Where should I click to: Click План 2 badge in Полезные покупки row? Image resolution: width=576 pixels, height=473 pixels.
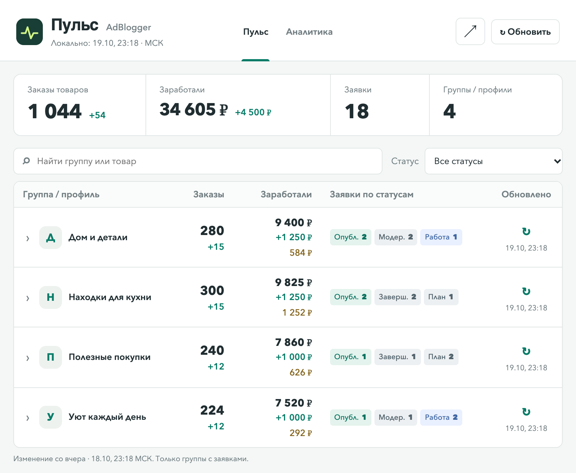click(x=441, y=357)
